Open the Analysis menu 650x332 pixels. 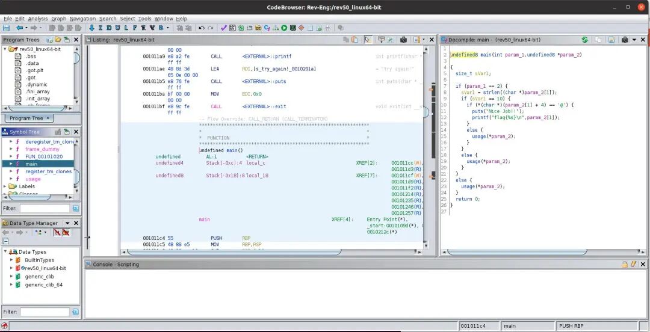[38, 19]
